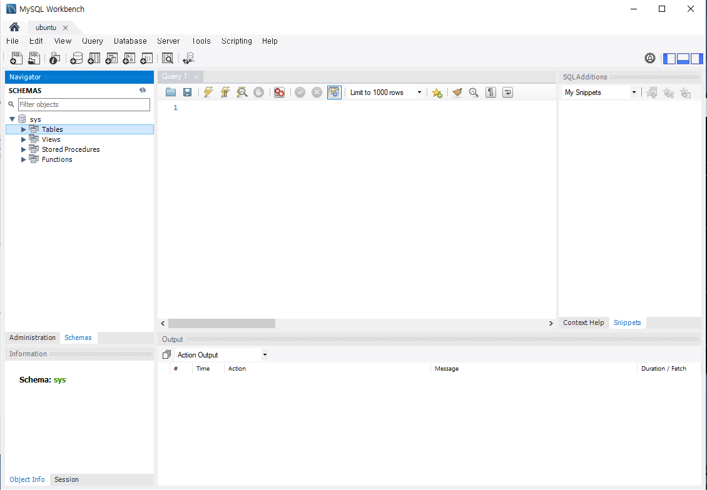The image size is (707, 490).
Task: Expand the Tables node
Action: [x=23, y=129]
